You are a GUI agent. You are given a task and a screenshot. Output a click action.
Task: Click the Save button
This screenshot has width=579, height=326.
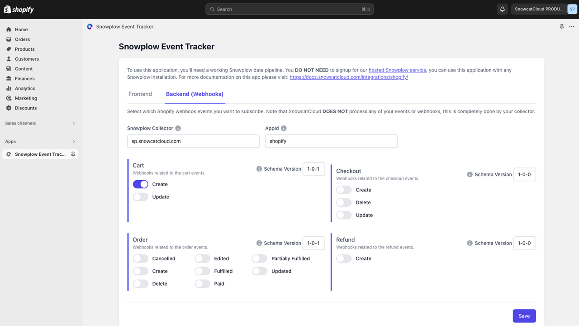[524, 316]
